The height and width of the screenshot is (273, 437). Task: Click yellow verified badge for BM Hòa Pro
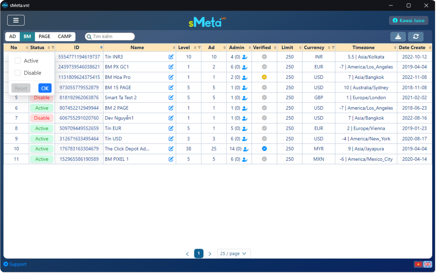264,77
